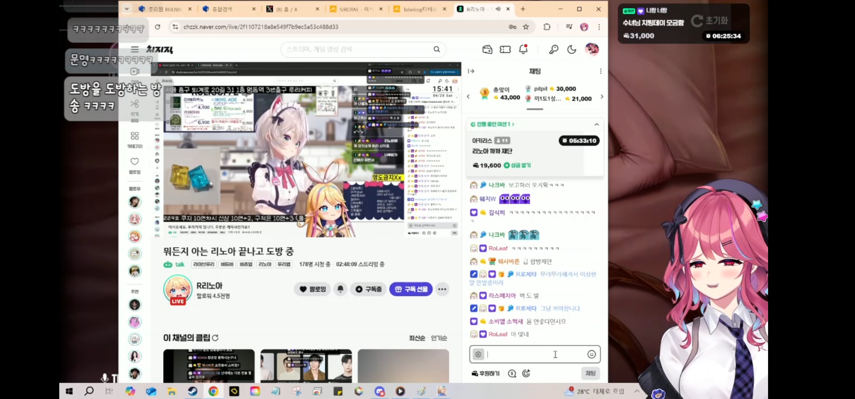855x399 pixels.
Task: Open 카테고리 in left sidebar
Action: pos(134,140)
